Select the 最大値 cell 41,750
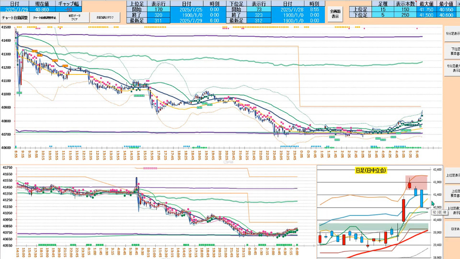This screenshot has width=460, height=259. pyautogui.click(x=426, y=10)
